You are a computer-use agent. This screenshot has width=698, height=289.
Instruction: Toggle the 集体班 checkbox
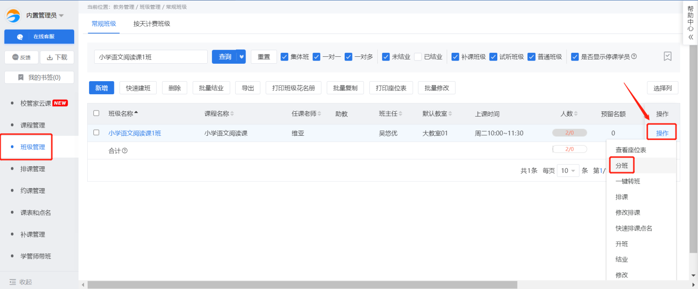(284, 57)
